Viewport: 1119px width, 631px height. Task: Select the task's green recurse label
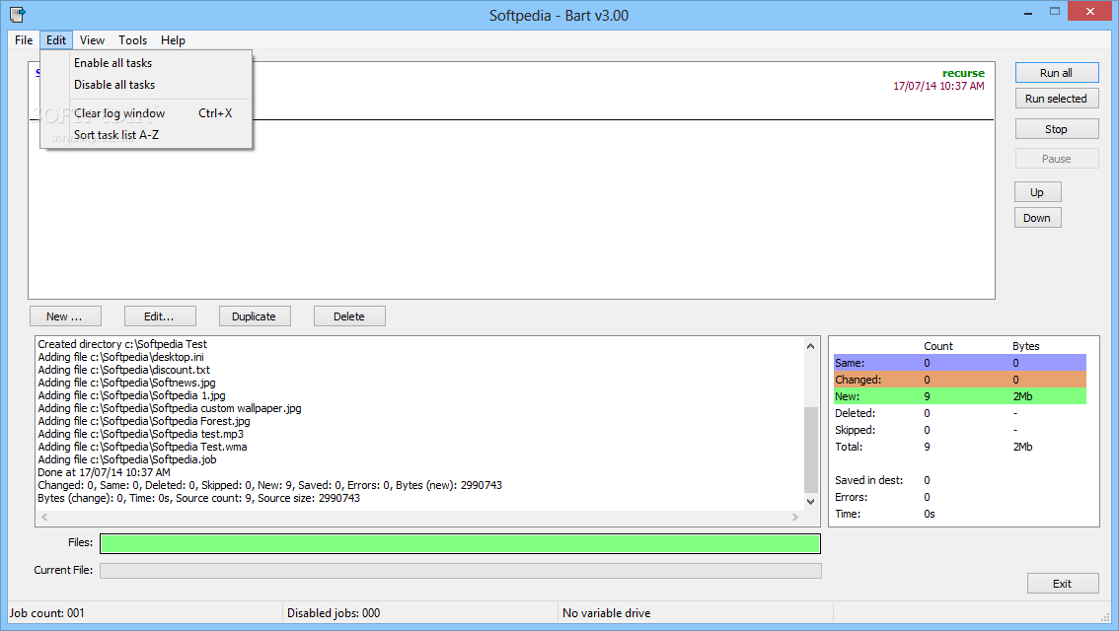(x=963, y=73)
